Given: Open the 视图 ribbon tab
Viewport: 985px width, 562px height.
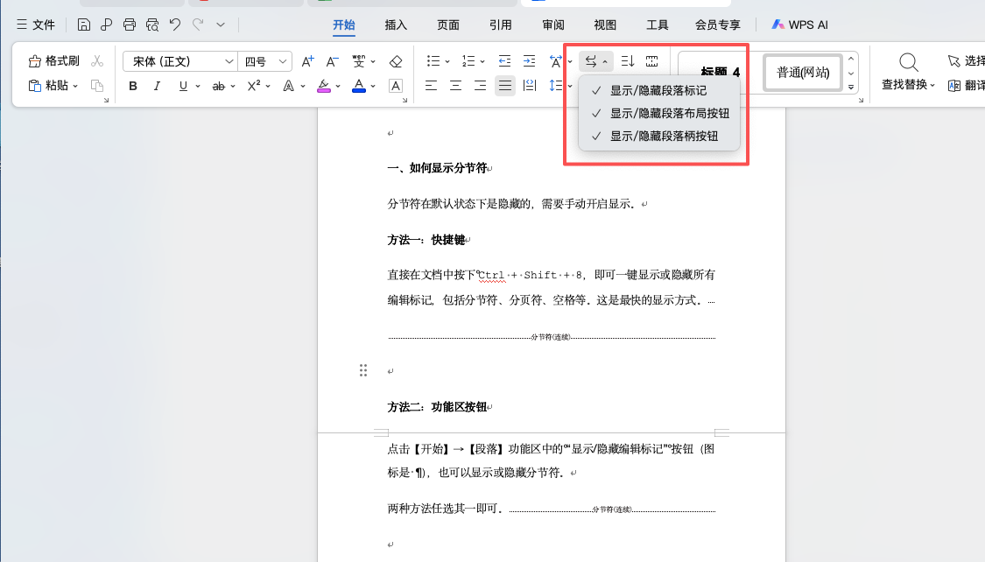Looking at the screenshot, I should click(605, 25).
